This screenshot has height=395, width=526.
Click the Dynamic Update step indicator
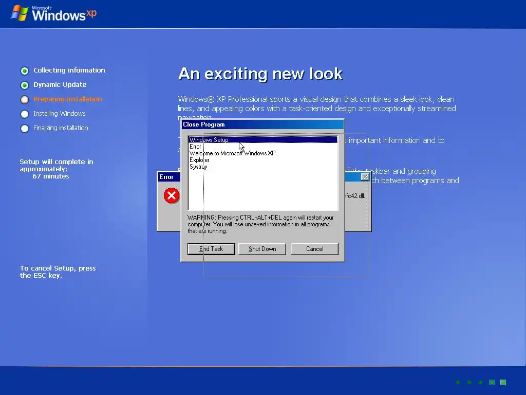click(x=25, y=85)
